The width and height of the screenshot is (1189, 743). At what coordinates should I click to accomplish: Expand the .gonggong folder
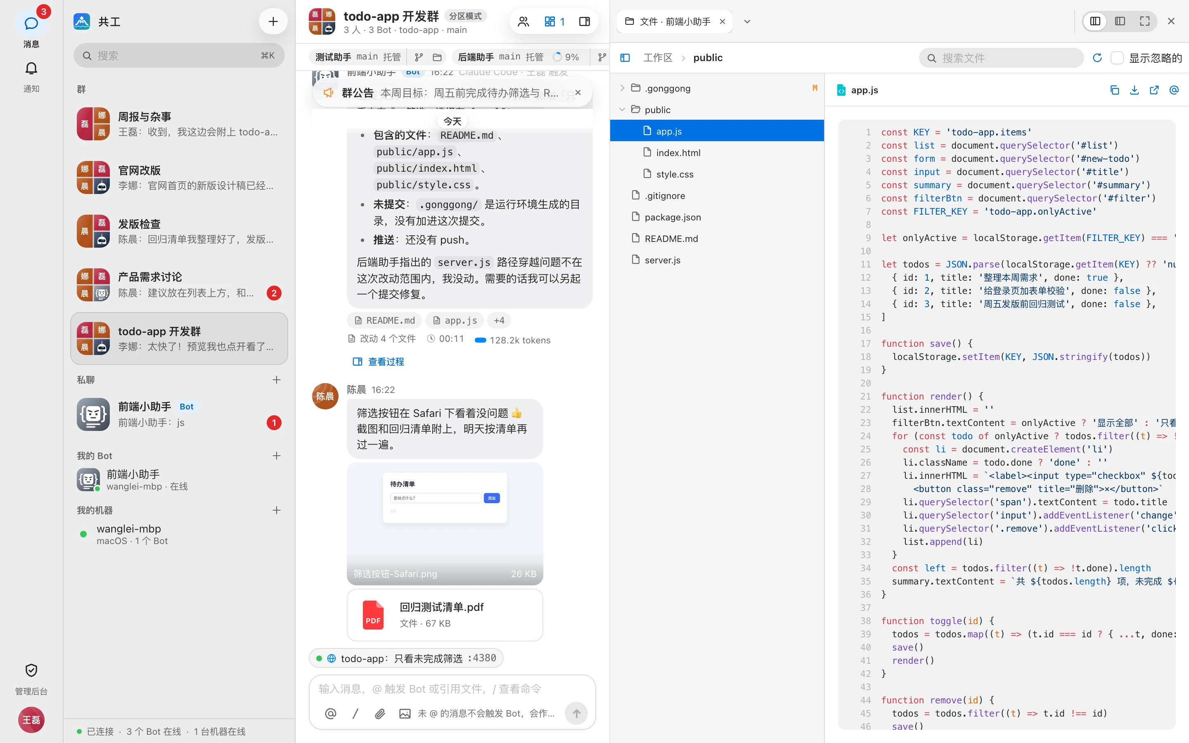[623, 88]
